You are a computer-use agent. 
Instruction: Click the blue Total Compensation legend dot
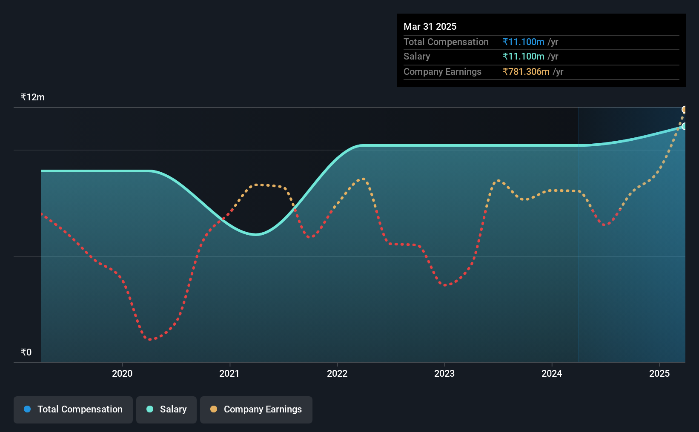click(27, 409)
